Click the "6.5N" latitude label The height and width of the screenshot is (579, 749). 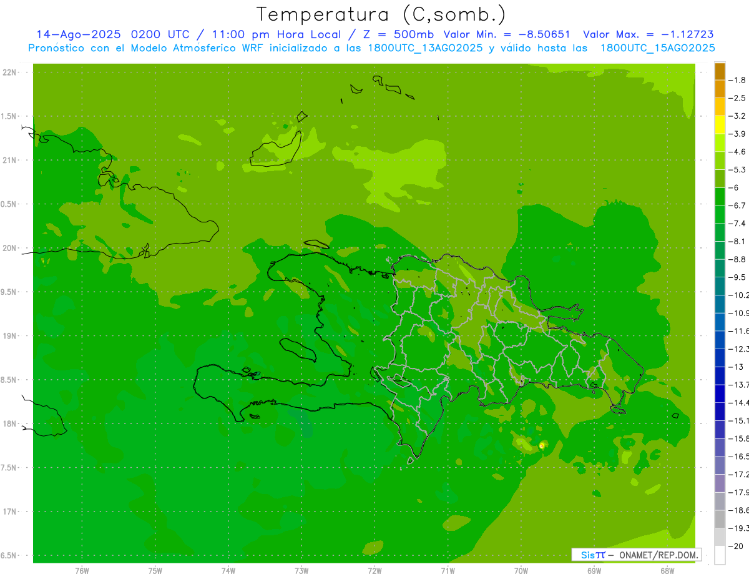pyautogui.click(x=9, y=556)
